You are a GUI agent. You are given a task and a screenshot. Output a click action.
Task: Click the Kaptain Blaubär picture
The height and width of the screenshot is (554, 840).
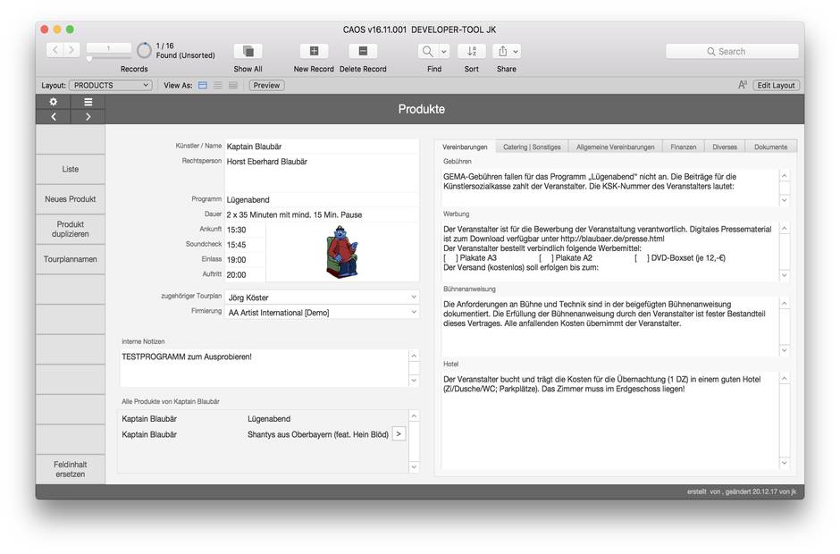(x=341, y=252)
